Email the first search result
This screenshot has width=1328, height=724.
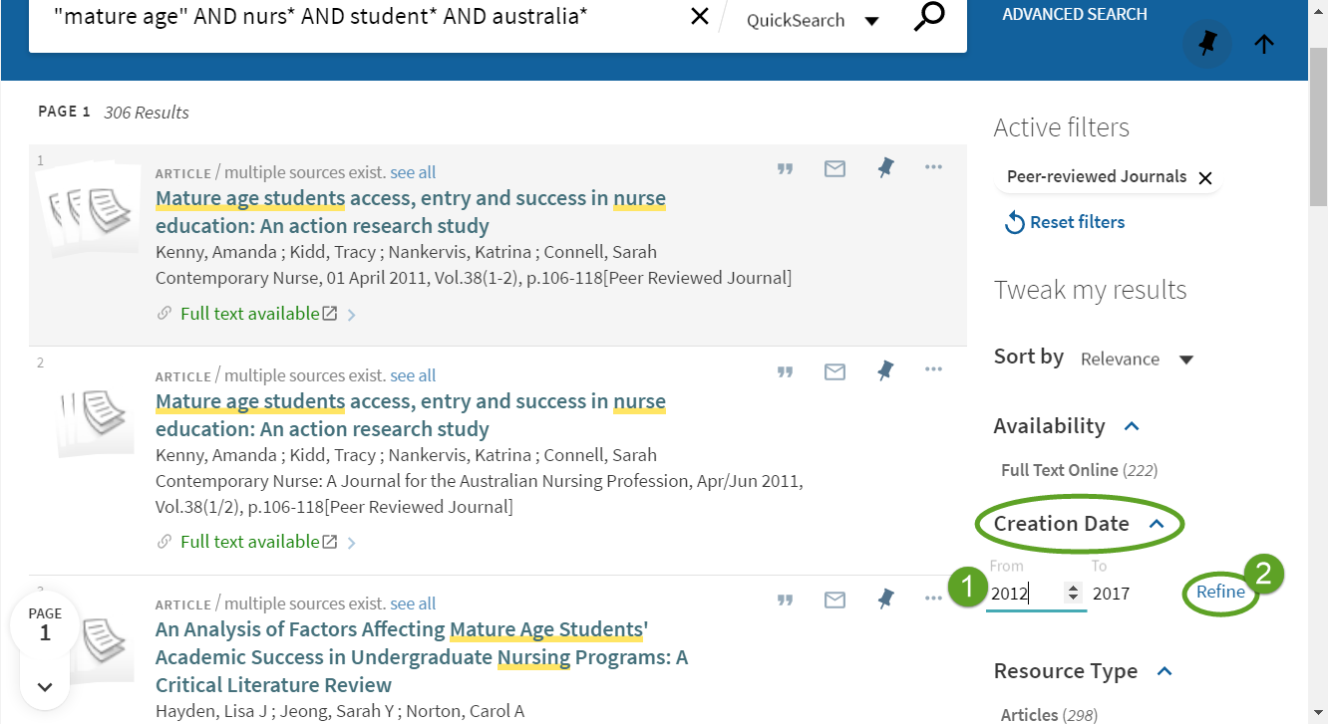pyautogui.click(x=834, y=168)
